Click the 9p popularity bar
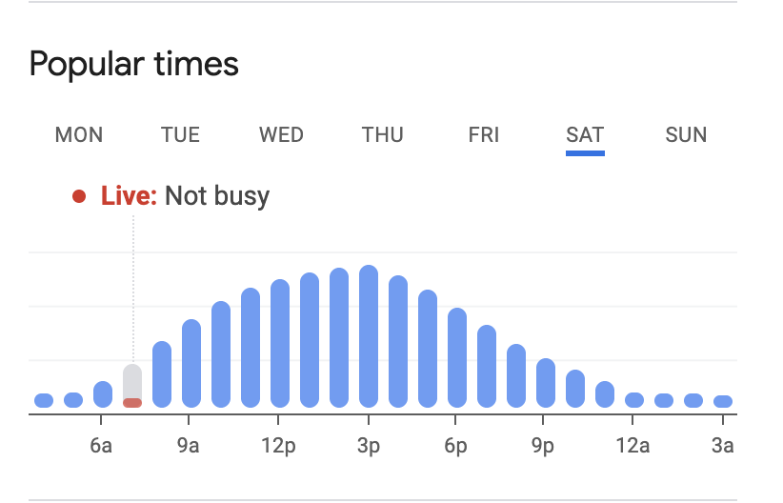 546,383
